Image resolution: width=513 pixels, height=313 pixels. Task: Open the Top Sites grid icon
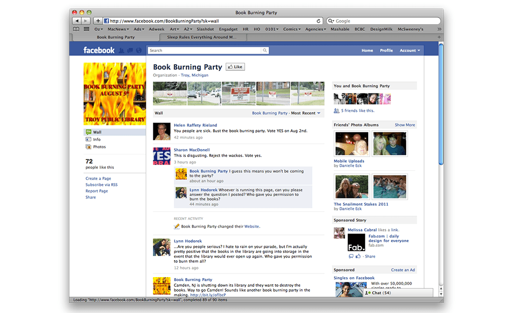tap(86, 29)
